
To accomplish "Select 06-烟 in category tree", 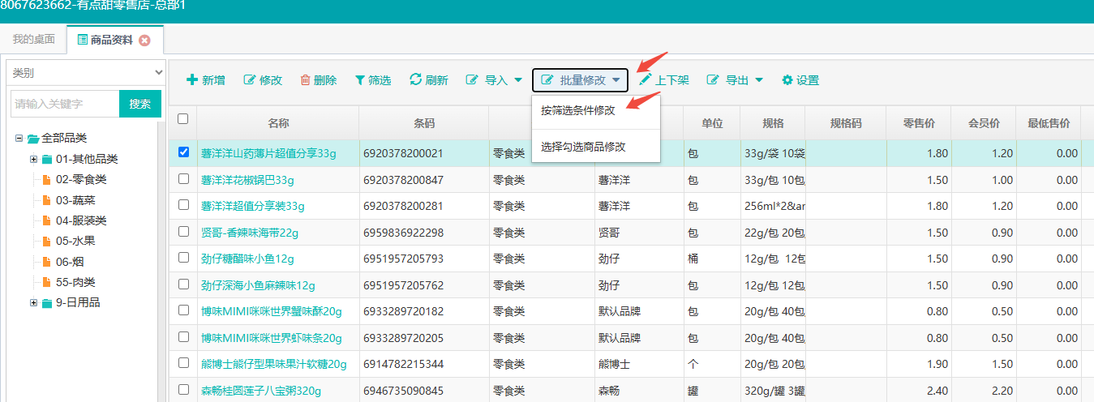I will pyautogui.click(x=70, y=262).
